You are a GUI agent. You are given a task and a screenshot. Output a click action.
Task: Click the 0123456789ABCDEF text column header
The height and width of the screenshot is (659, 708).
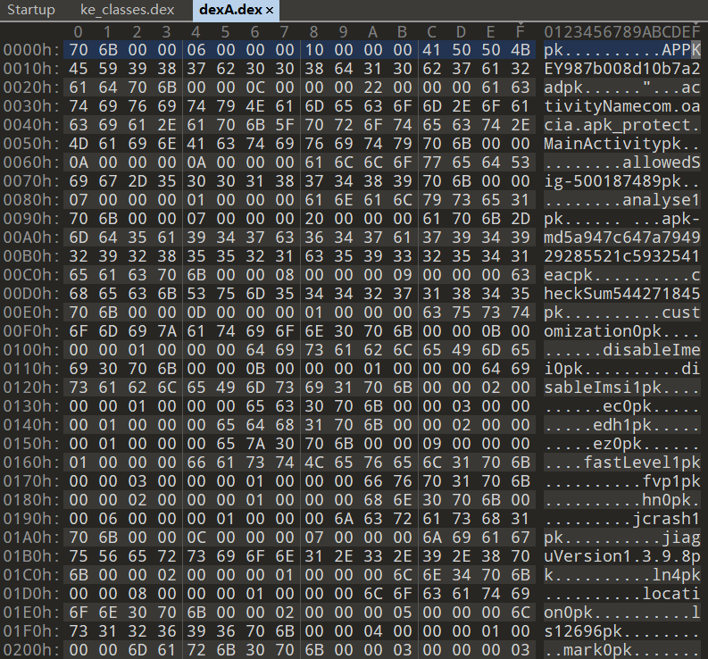[621, 32]
